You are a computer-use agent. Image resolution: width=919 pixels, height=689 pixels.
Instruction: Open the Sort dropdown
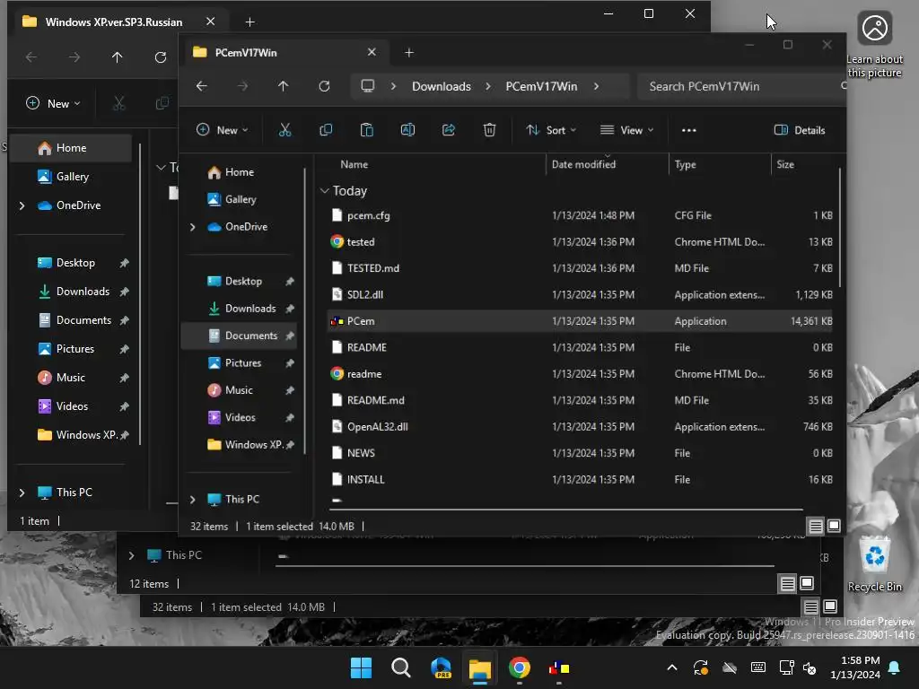(x=551, y=130)
